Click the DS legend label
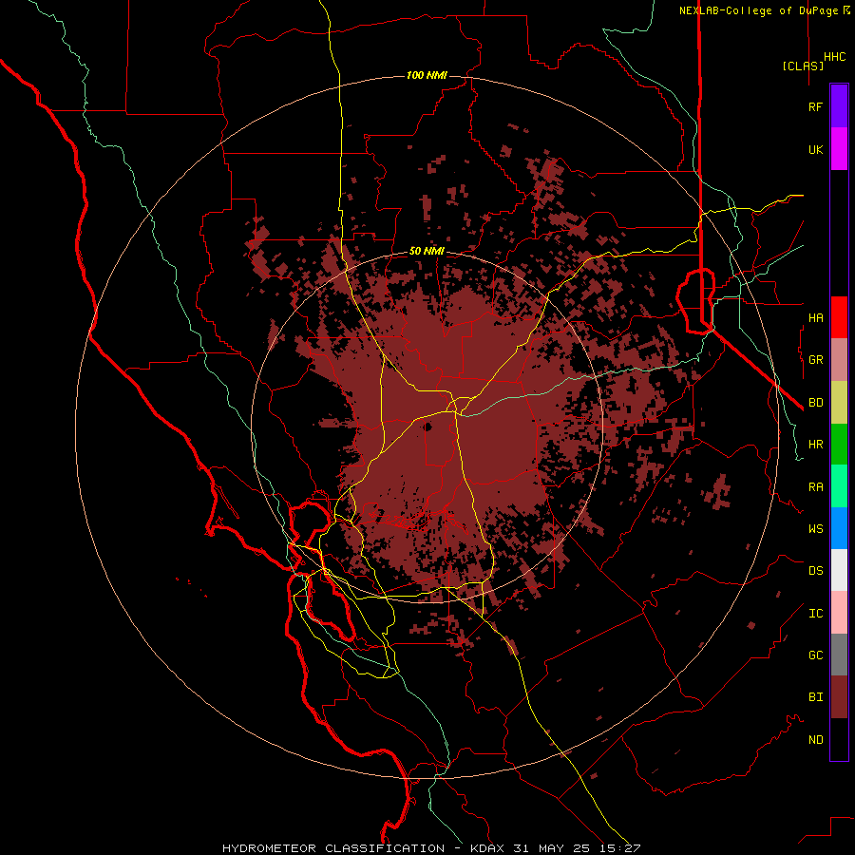Screen dimensions: 855x855 (816, 570)
